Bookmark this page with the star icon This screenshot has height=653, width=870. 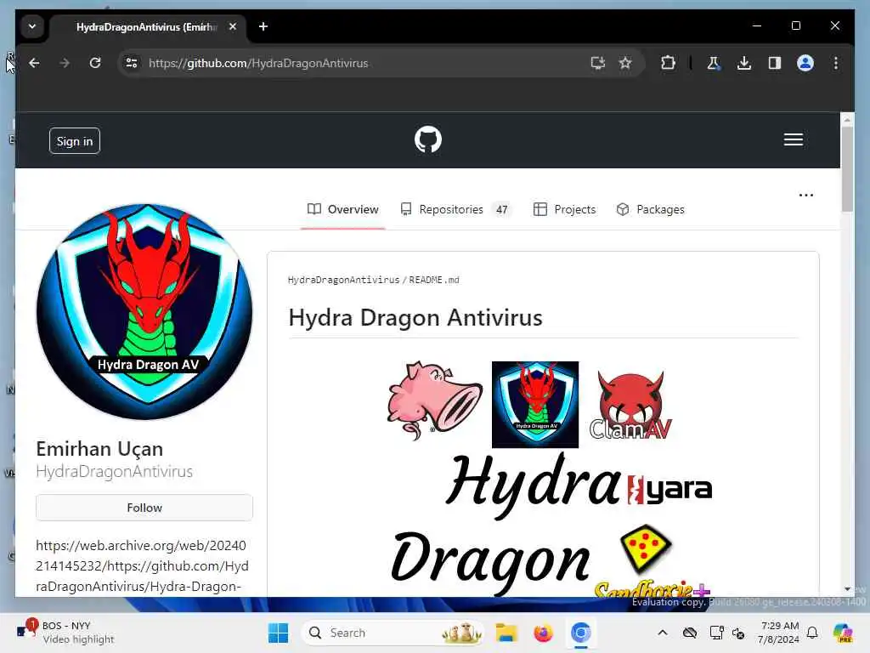tap(625, 63)
